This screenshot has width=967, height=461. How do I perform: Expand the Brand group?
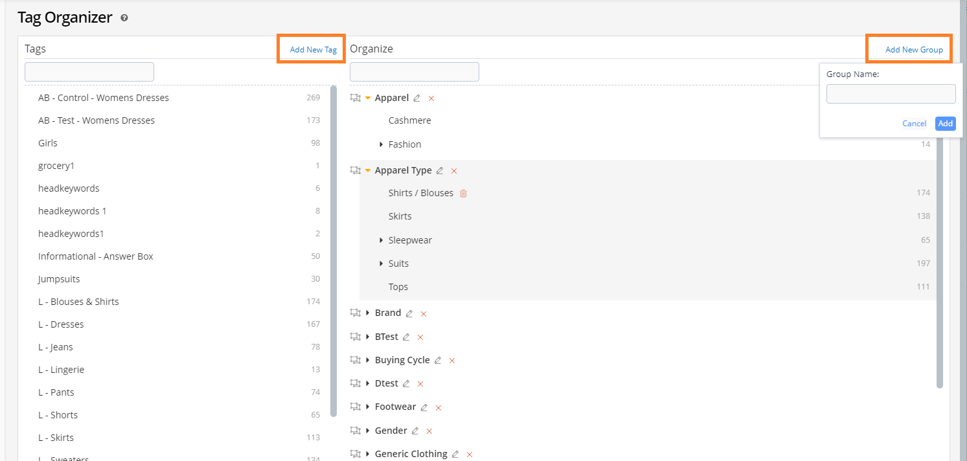pyautogui.click(x=368, y=313)
